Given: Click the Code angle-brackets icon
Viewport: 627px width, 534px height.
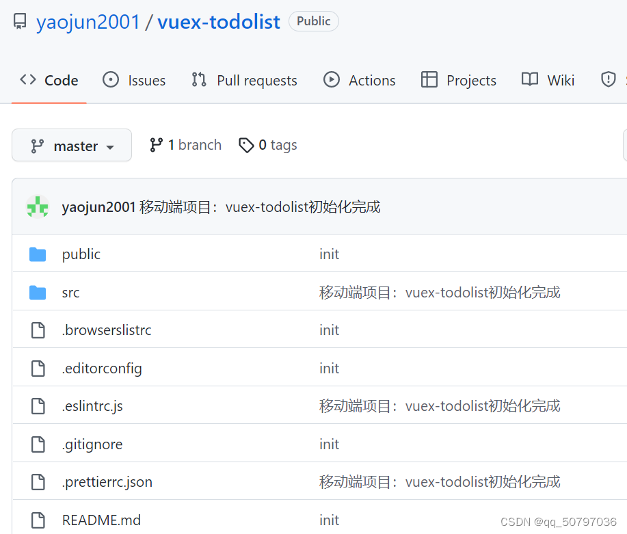Looking at the screenshot, I should click(x=28, y=79).
